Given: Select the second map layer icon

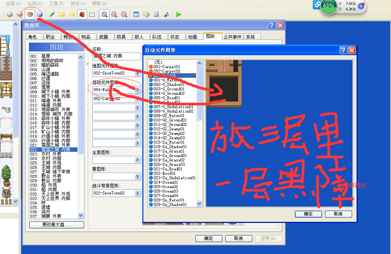Looking at the screenshot, I should tap(20, 14).
